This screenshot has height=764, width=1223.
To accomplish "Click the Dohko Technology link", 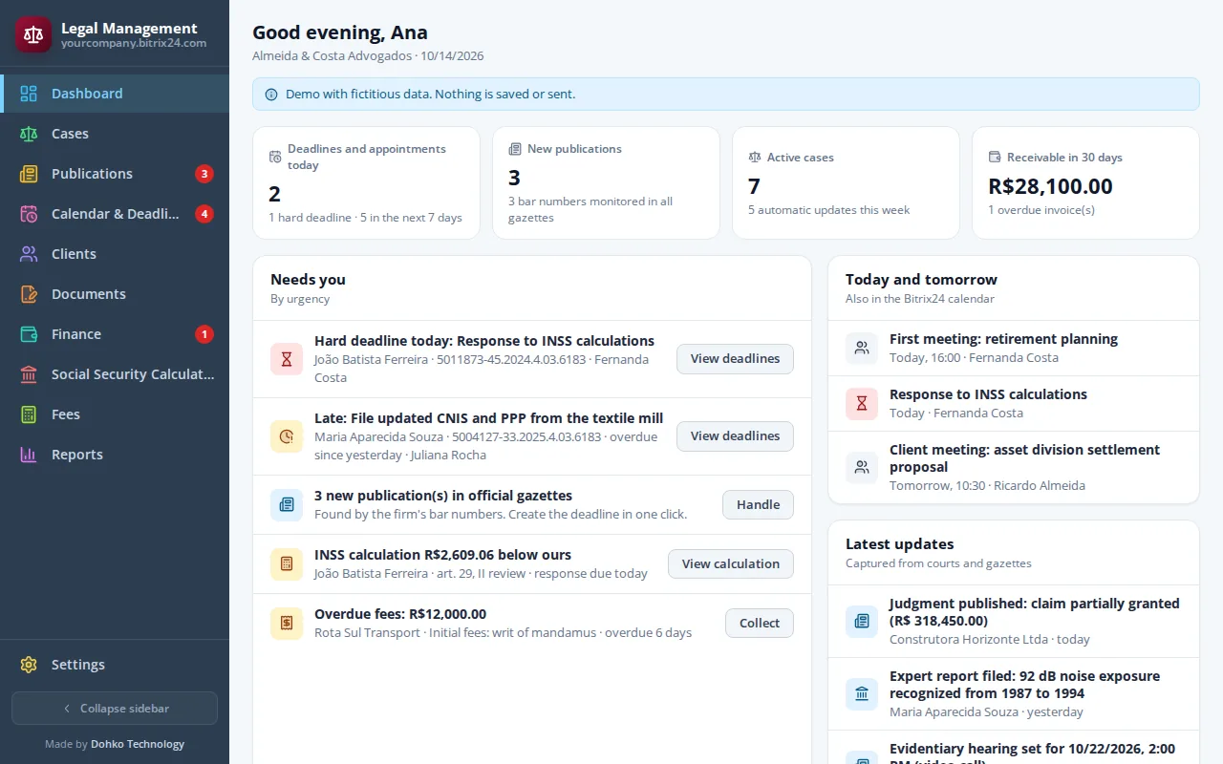I will tap(138, 744).
